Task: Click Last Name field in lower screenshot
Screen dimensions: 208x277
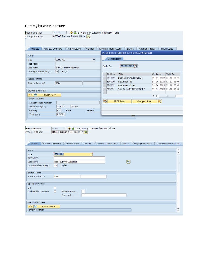Action: (x=79, y=162)
